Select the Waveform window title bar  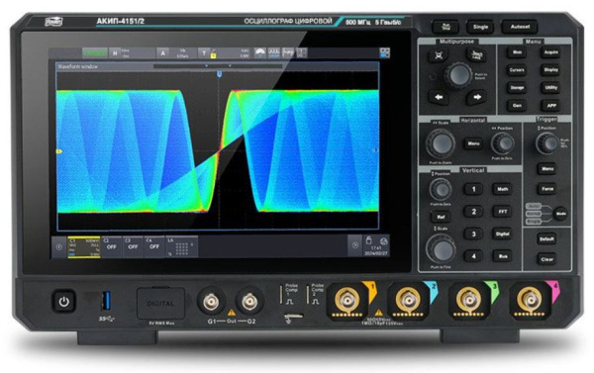[218, 66]
